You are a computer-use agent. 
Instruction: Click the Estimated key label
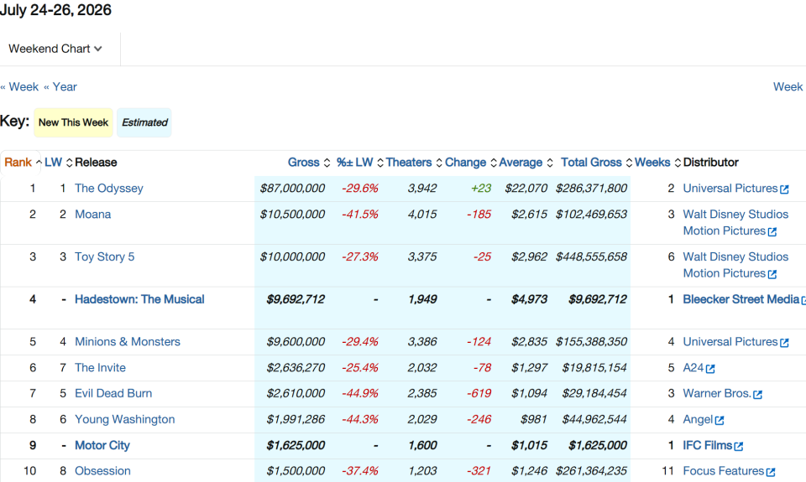click(x=144, y=122)
